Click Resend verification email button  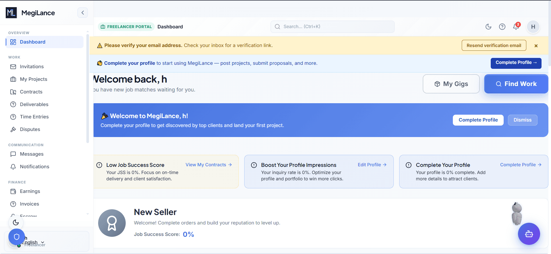494,45
